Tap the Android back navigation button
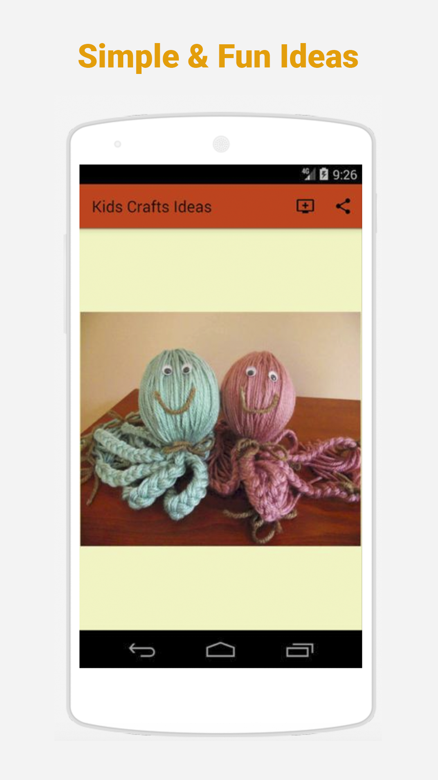The width and height of the screenshot is (438, 780). click(x=142, y=650)
